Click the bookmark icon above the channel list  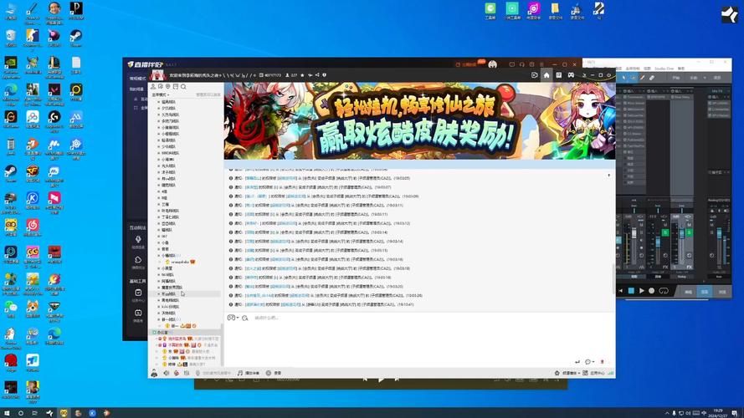pyautogui.click(x=176, y=87)
